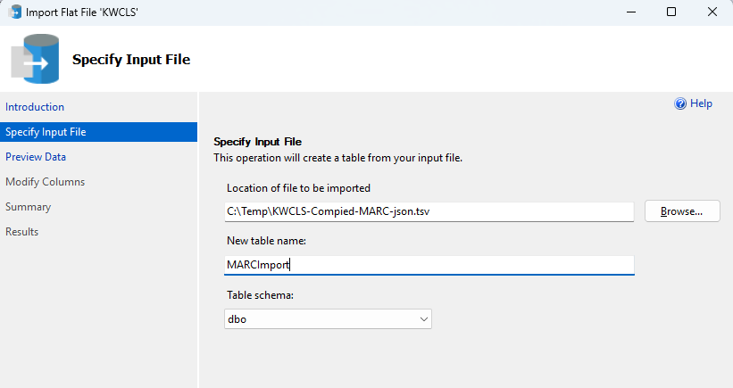This screenshot has height=388, width=733.
Task: Click the Browse button
Action: [682, 211]
